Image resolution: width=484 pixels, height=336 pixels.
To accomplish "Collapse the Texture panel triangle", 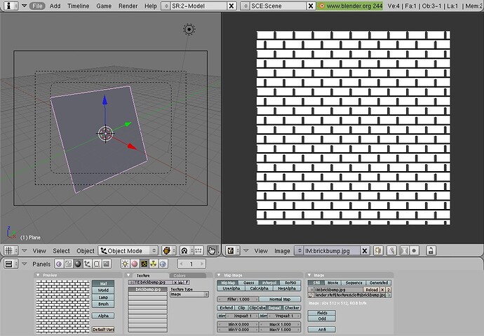I will click(x=129, y=275).
